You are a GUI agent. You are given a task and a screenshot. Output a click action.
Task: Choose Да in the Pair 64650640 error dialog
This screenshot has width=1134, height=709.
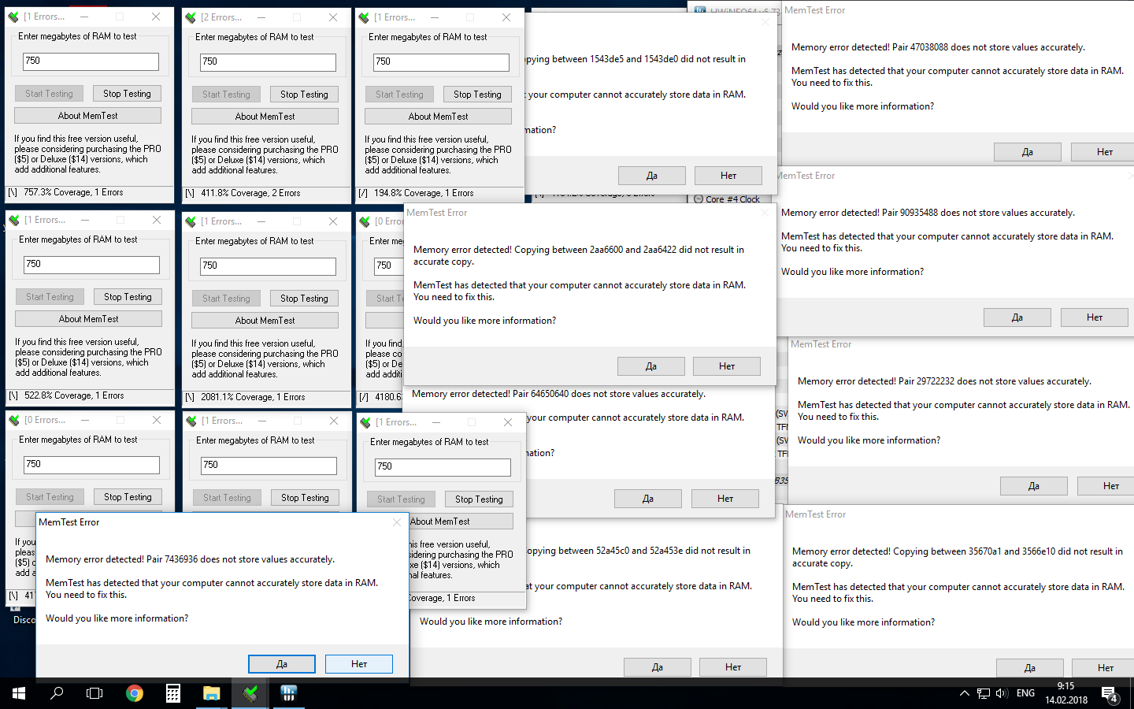pos(648,499)
